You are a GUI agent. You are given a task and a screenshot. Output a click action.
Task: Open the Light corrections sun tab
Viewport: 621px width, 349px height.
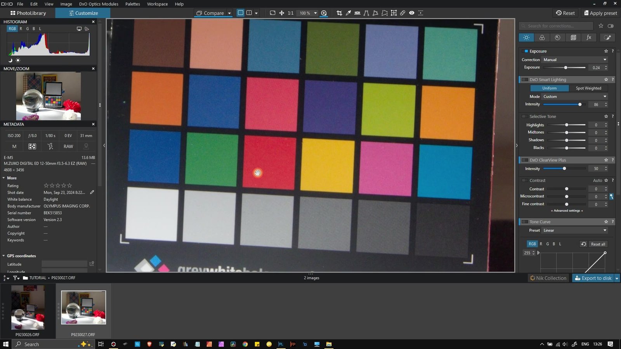point(527,37)
